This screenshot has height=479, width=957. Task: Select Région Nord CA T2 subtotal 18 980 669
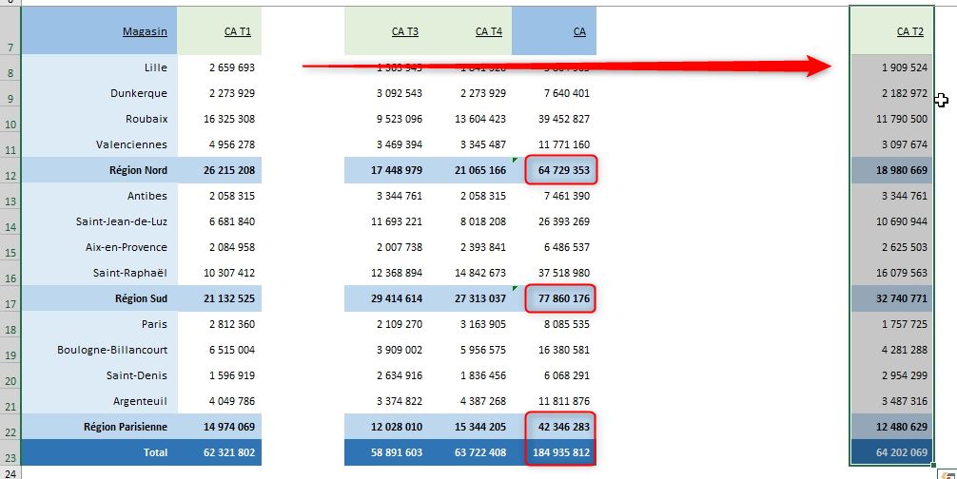click(891, 170)
